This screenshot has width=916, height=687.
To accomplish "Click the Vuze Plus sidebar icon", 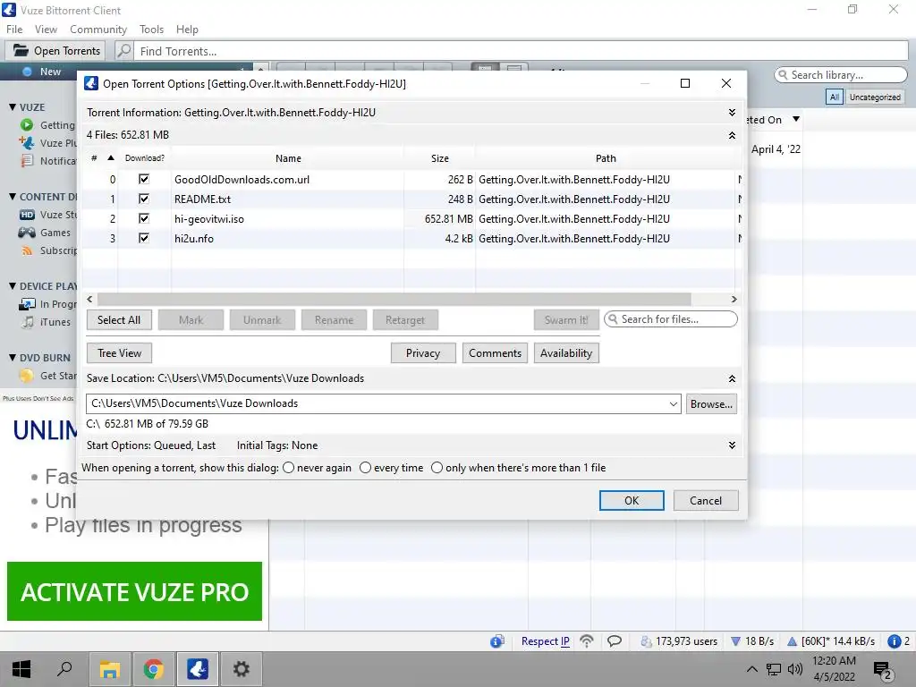I will (x=27, y=142).
